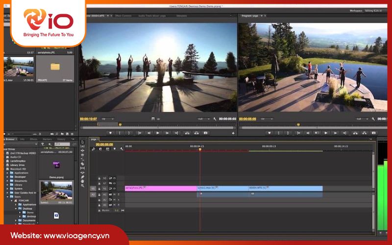Click Source monitor Mark In button
This screenshot has height=245, width=392.
point(120,133)
